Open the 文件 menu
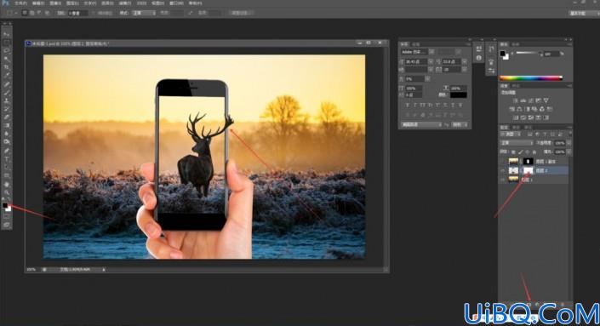This screenshot has width=600, height=326. [x=20, y=3]
